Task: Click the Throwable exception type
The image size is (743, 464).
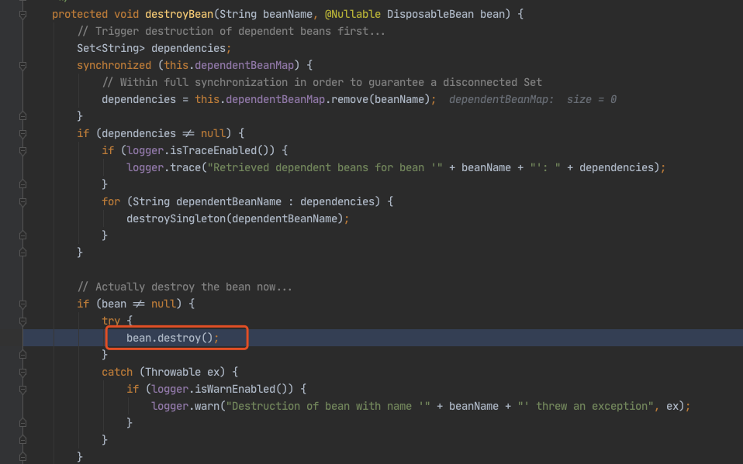Action: pos(173,372)
